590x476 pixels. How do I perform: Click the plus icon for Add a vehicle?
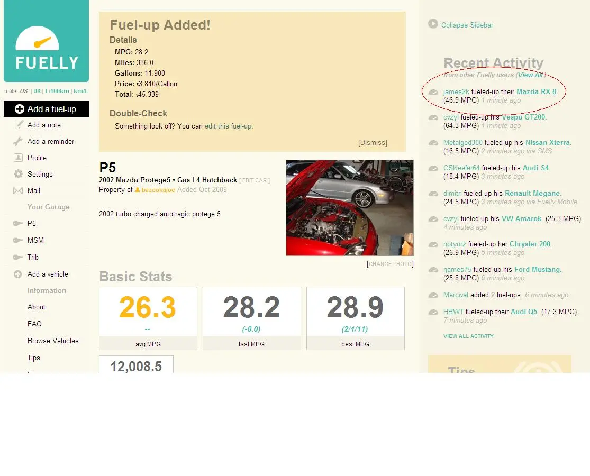click(x=18, y=274)
